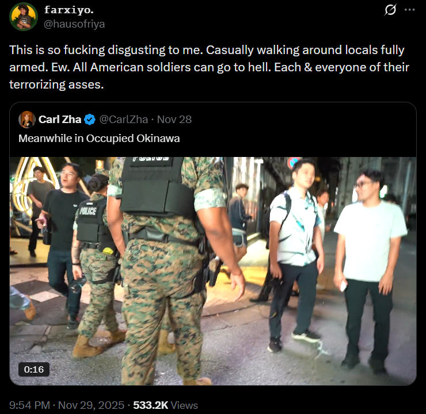The width and height of the screenshot is (426, 414).
Task: Select the 'Meanwhile in Occupied Okinawa' text
Action: coord(99,139)
